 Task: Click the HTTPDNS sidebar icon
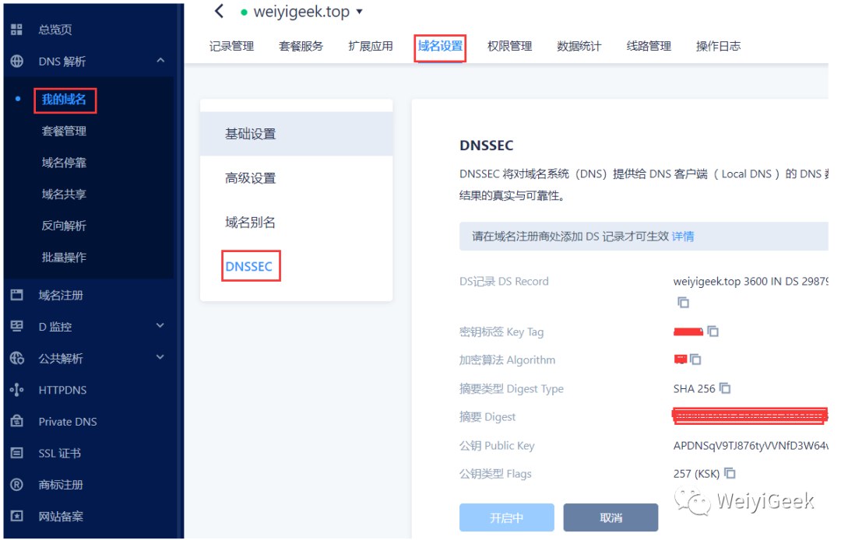click(16, 390)
